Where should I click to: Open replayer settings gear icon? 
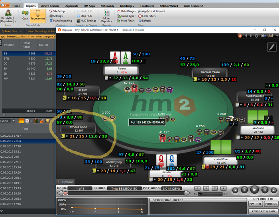click(x=256, y=36)
